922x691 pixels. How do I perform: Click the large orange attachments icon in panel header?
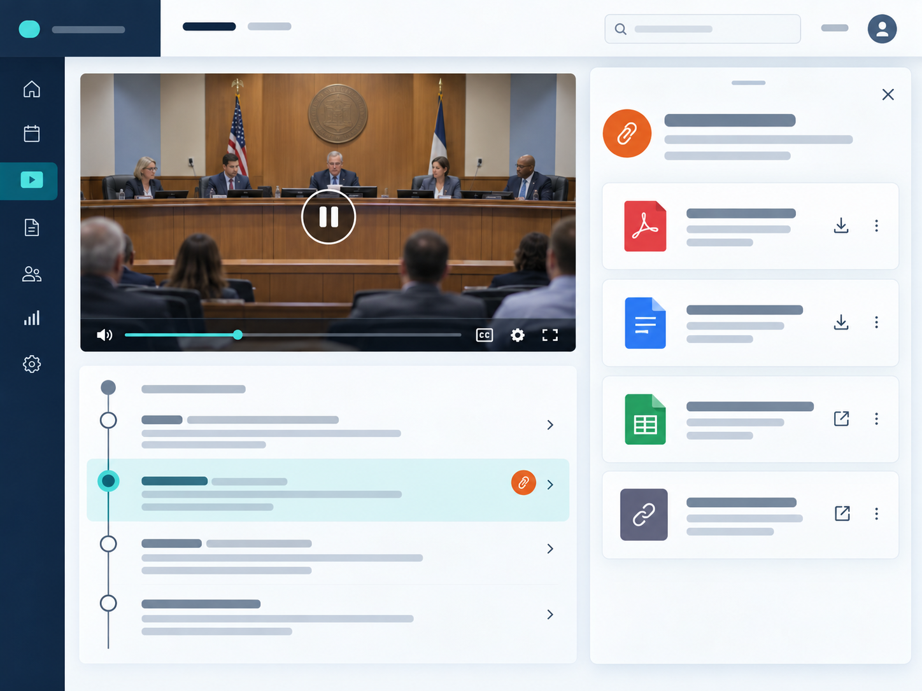tap(627, 134)
